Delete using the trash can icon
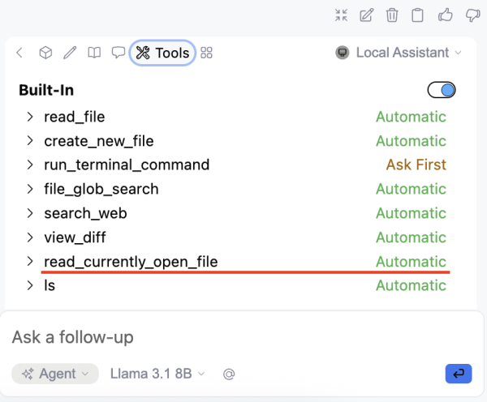Screen dimensions: 487x402 pos(392,15)
